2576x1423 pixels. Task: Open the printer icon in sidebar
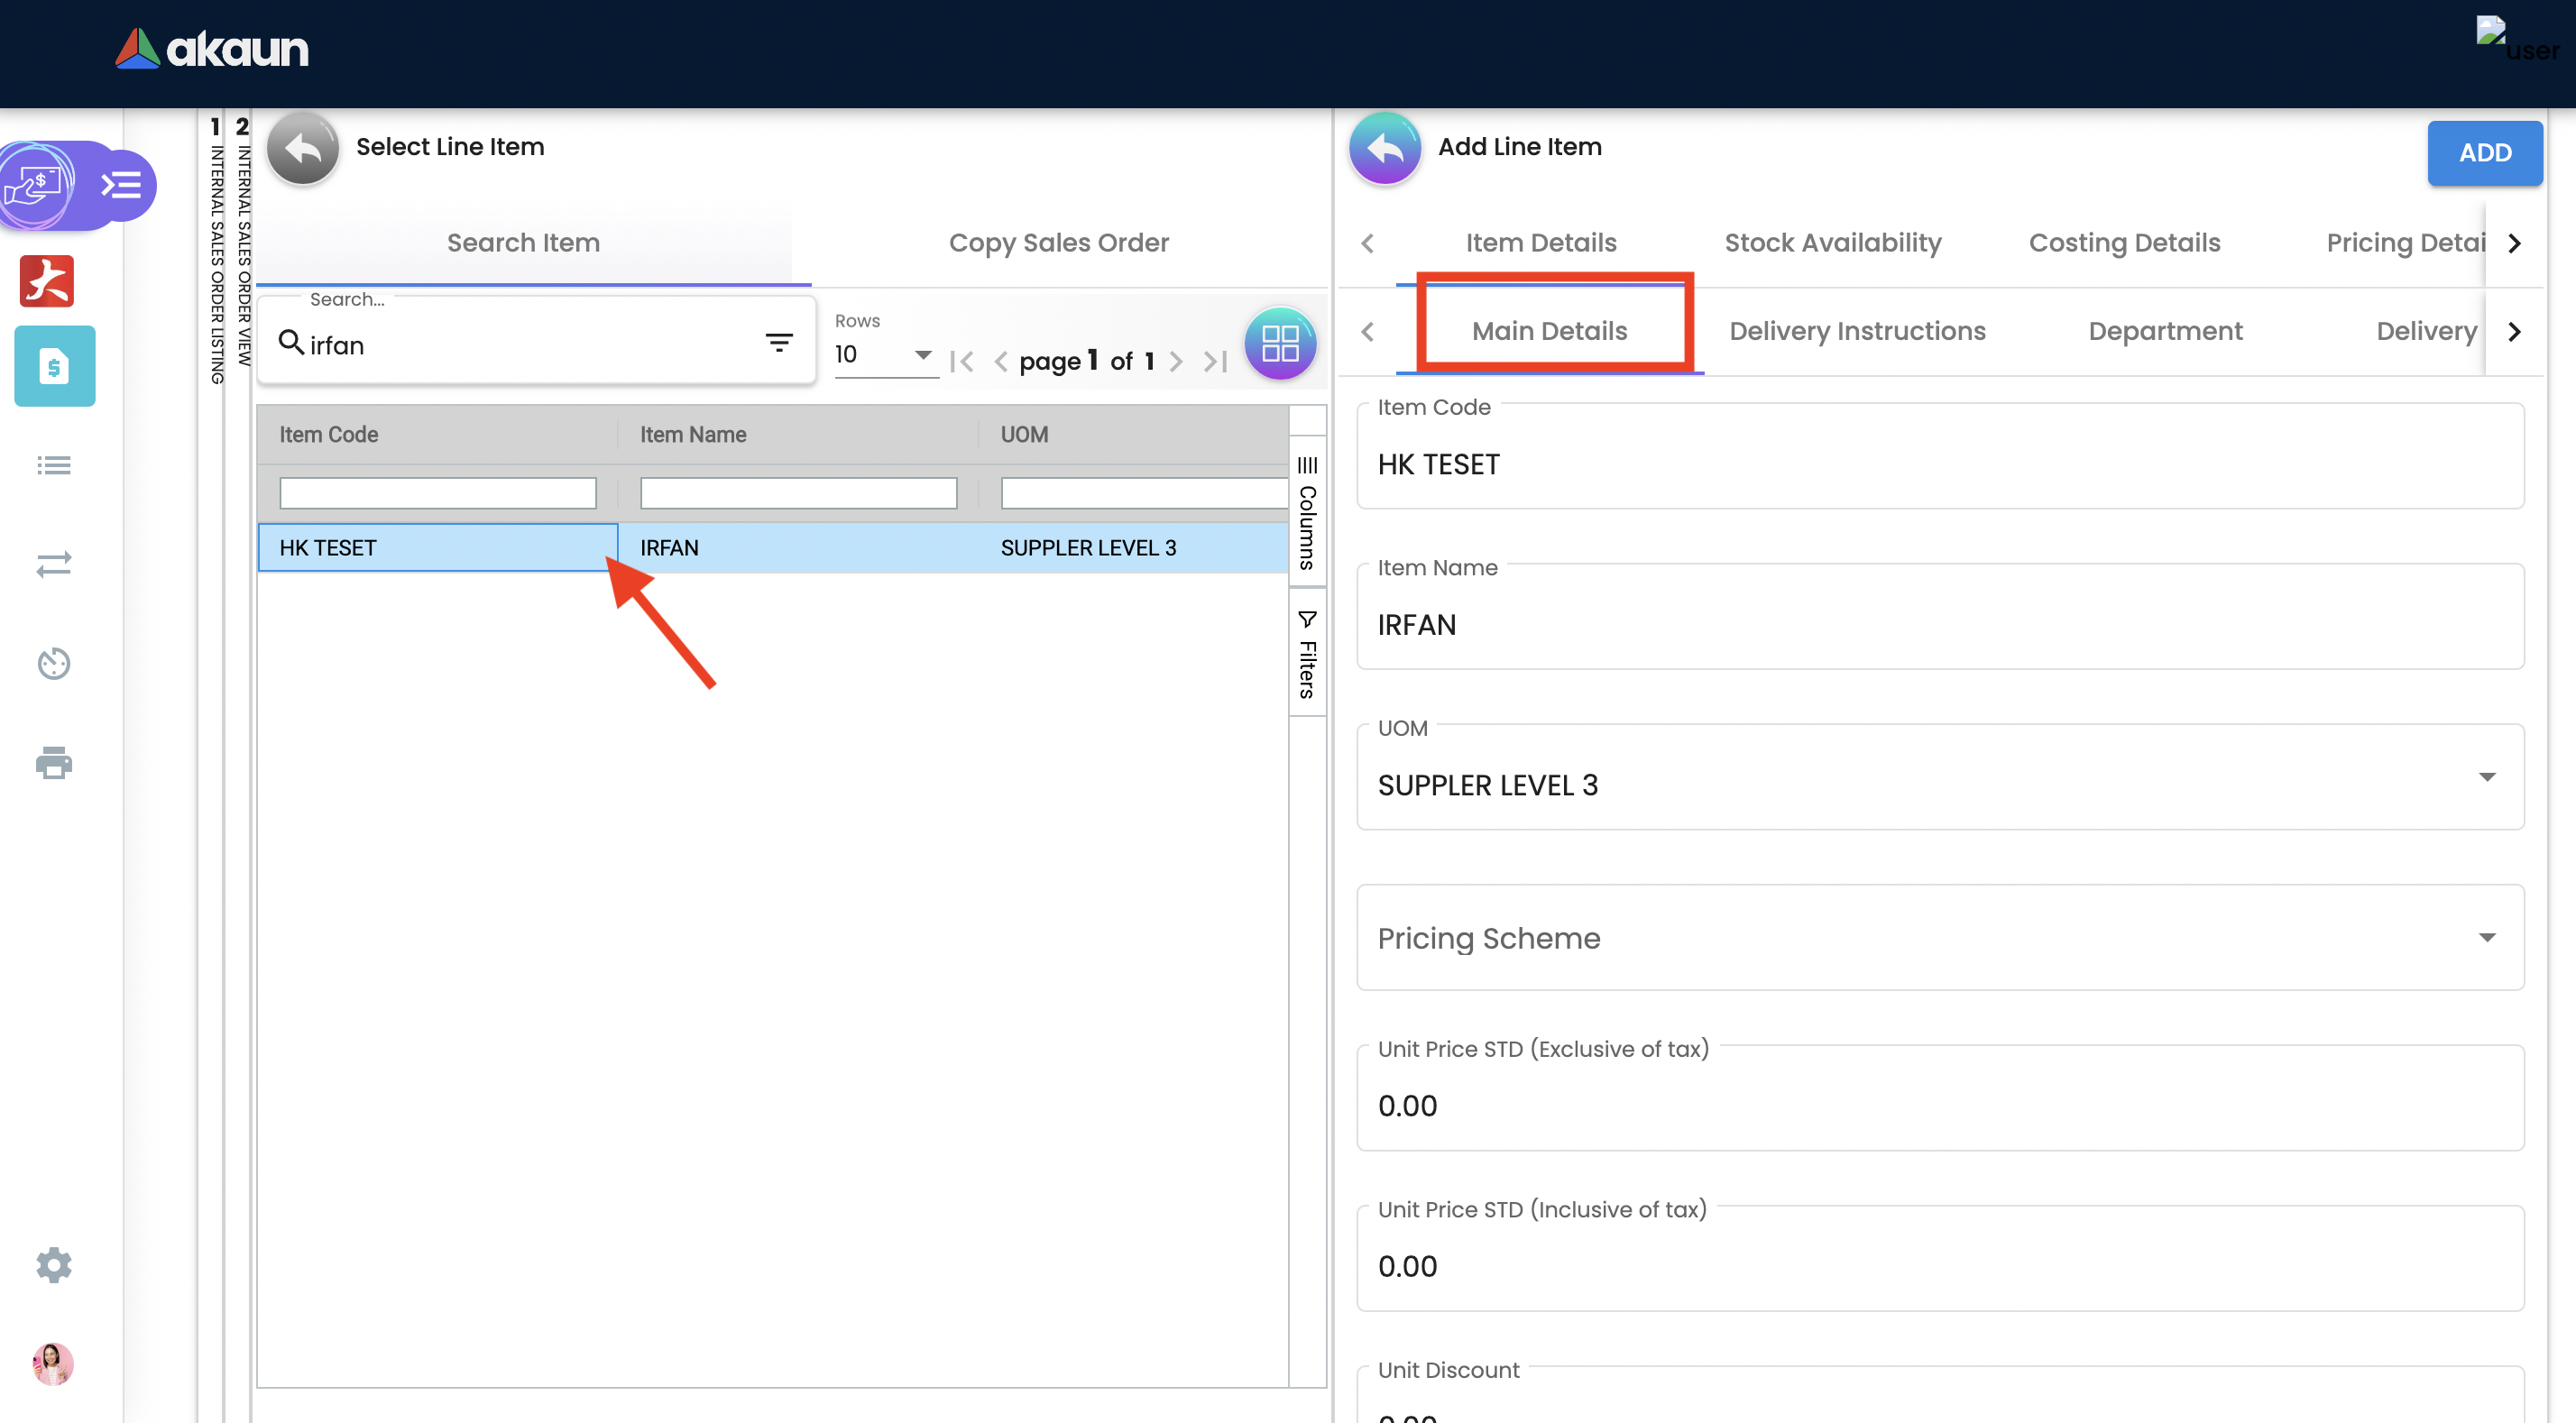(x=54, y=762)
